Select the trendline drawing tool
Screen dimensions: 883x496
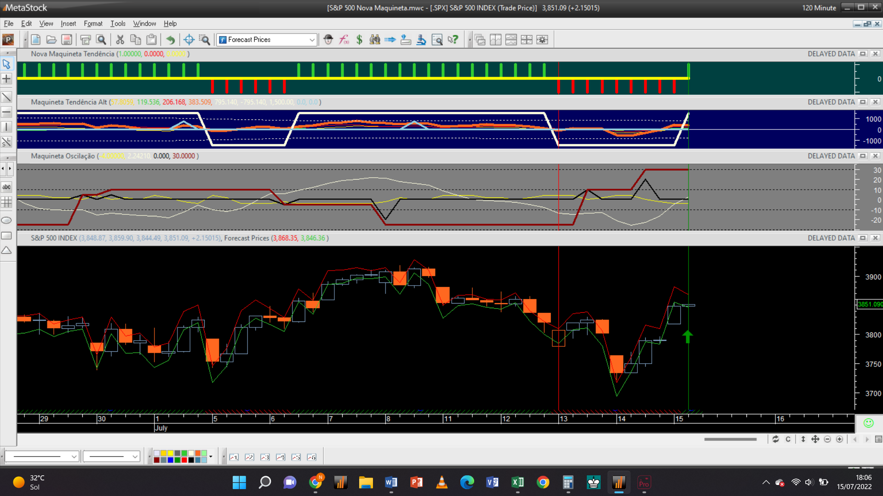[6, 97]
